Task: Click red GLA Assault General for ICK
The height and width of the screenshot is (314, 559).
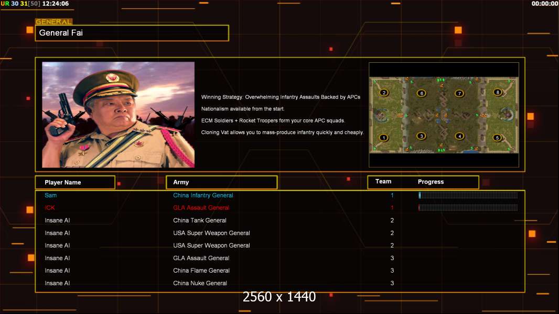Action: 201,208
